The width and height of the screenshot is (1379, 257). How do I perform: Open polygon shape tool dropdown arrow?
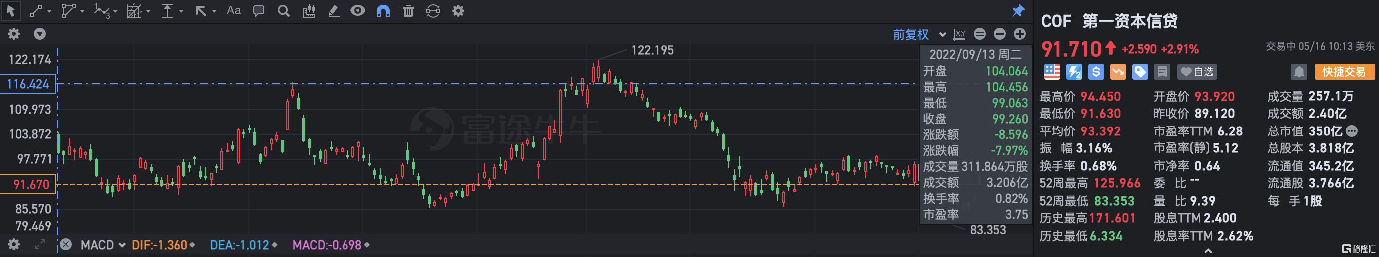82,11
